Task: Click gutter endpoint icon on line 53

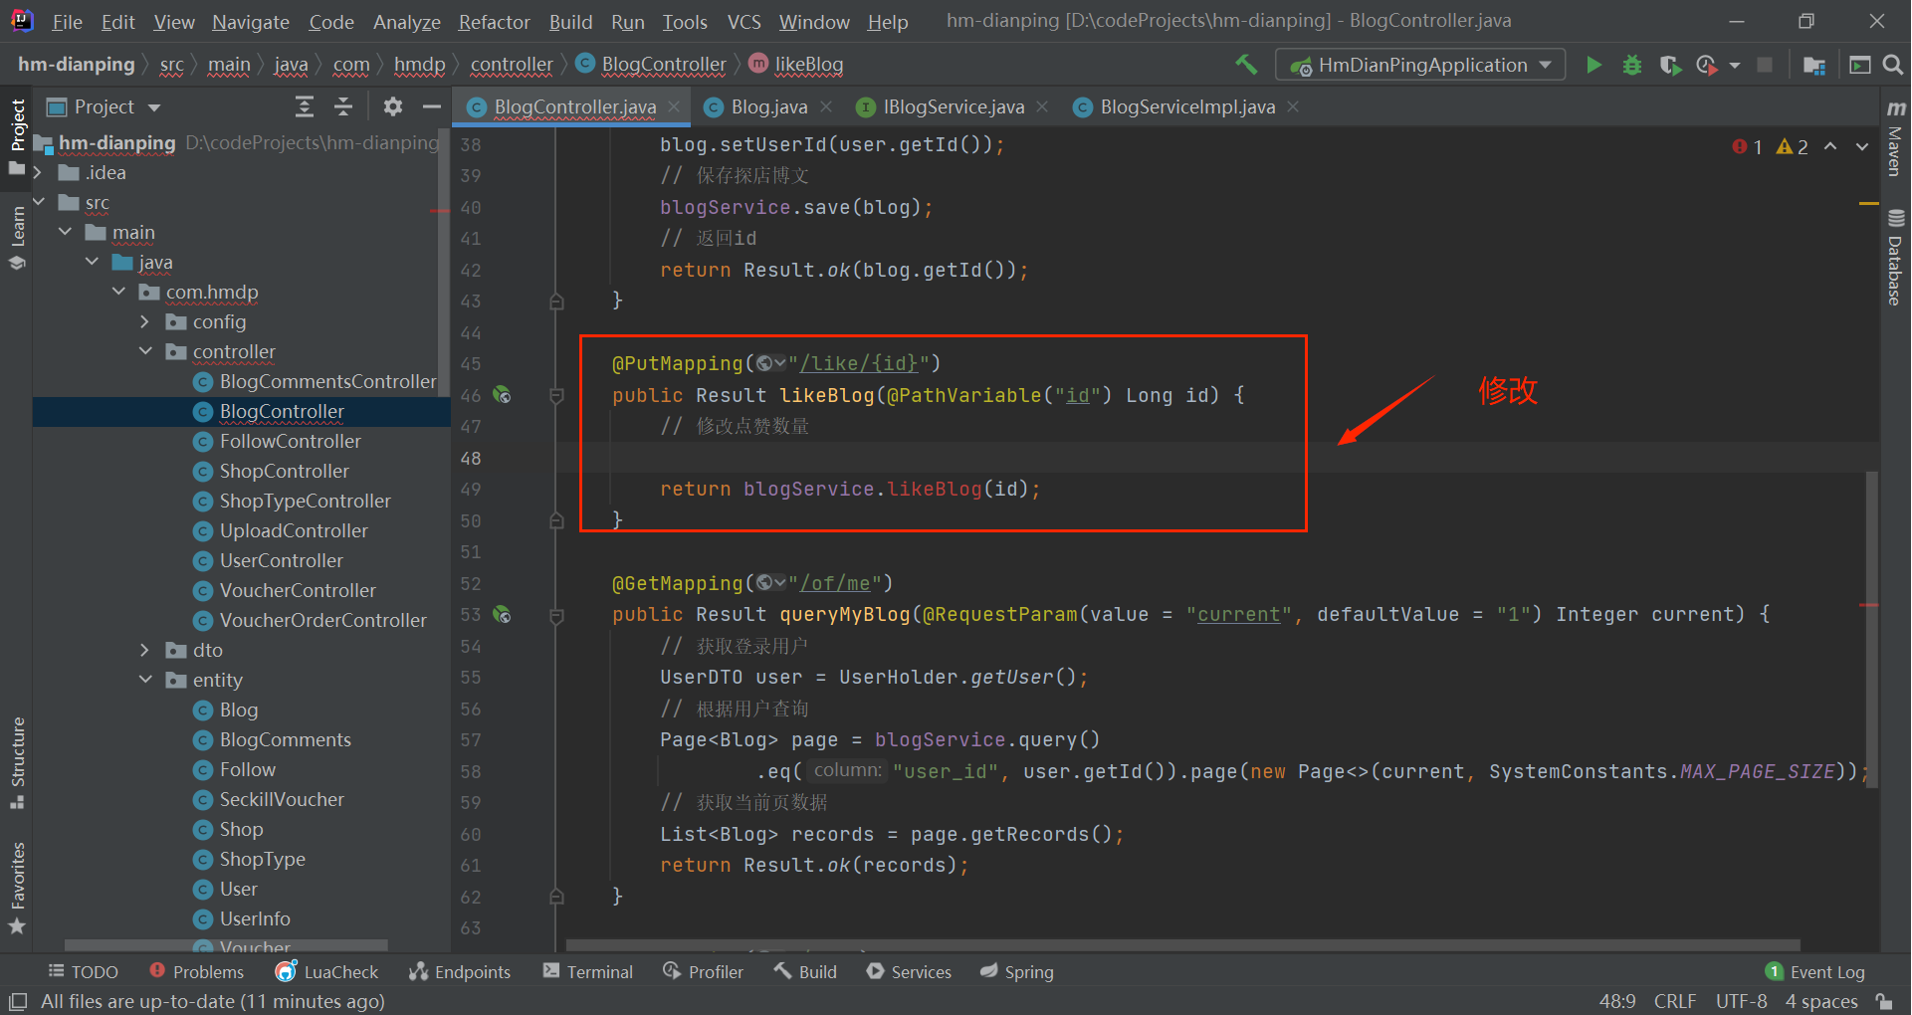Action: pyautogui.click(x=503, y=615)
